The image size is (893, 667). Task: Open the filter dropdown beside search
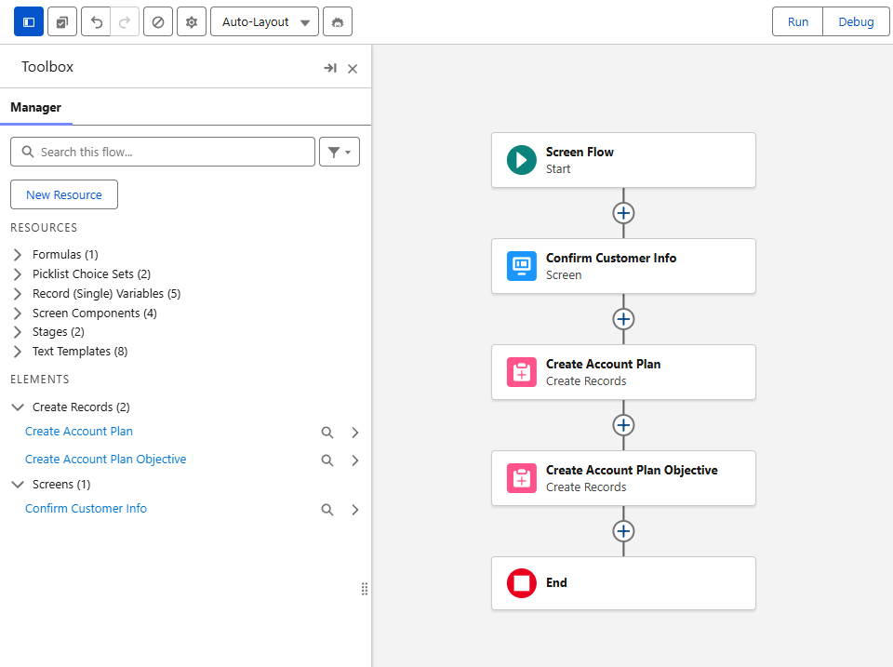[x=339, y=152]
